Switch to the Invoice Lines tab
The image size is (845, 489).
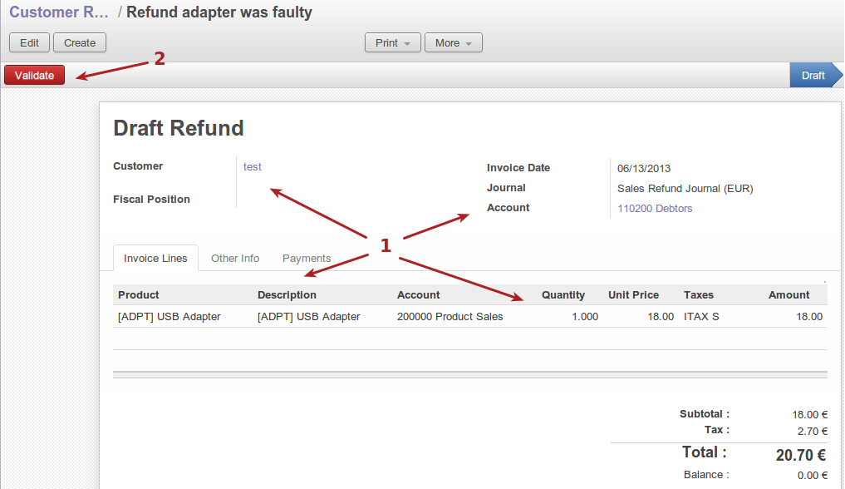click(155, 258)
